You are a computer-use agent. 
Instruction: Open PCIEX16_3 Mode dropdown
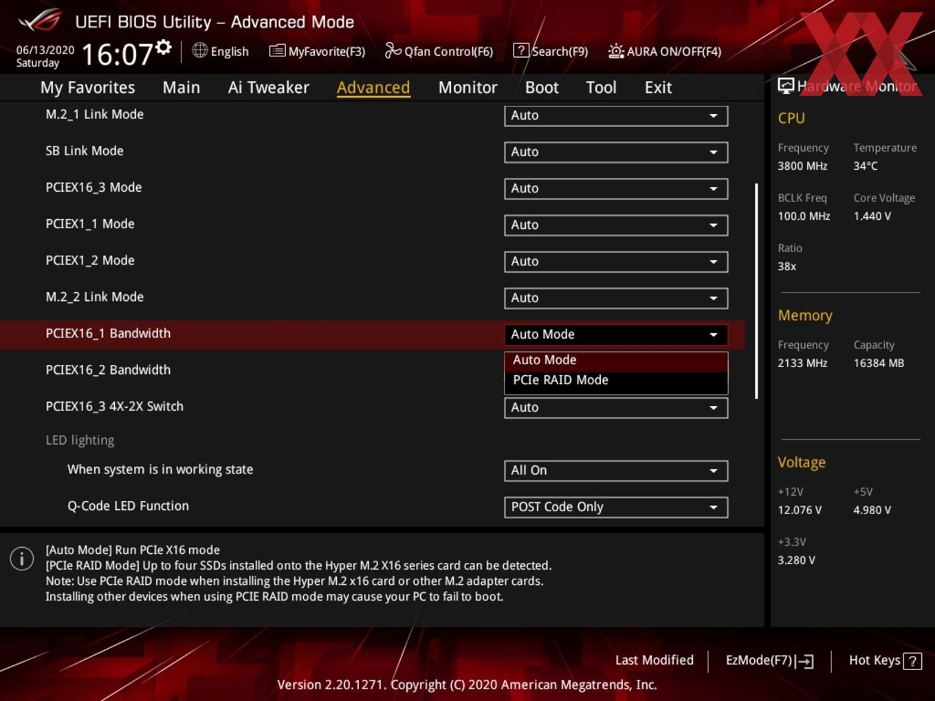(x=616, y=188)
